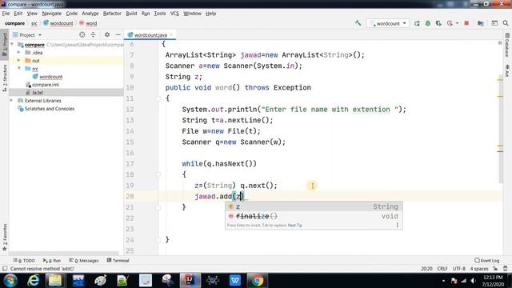
Task: Open the Messages tool window
Action: (x=84, y=261)
